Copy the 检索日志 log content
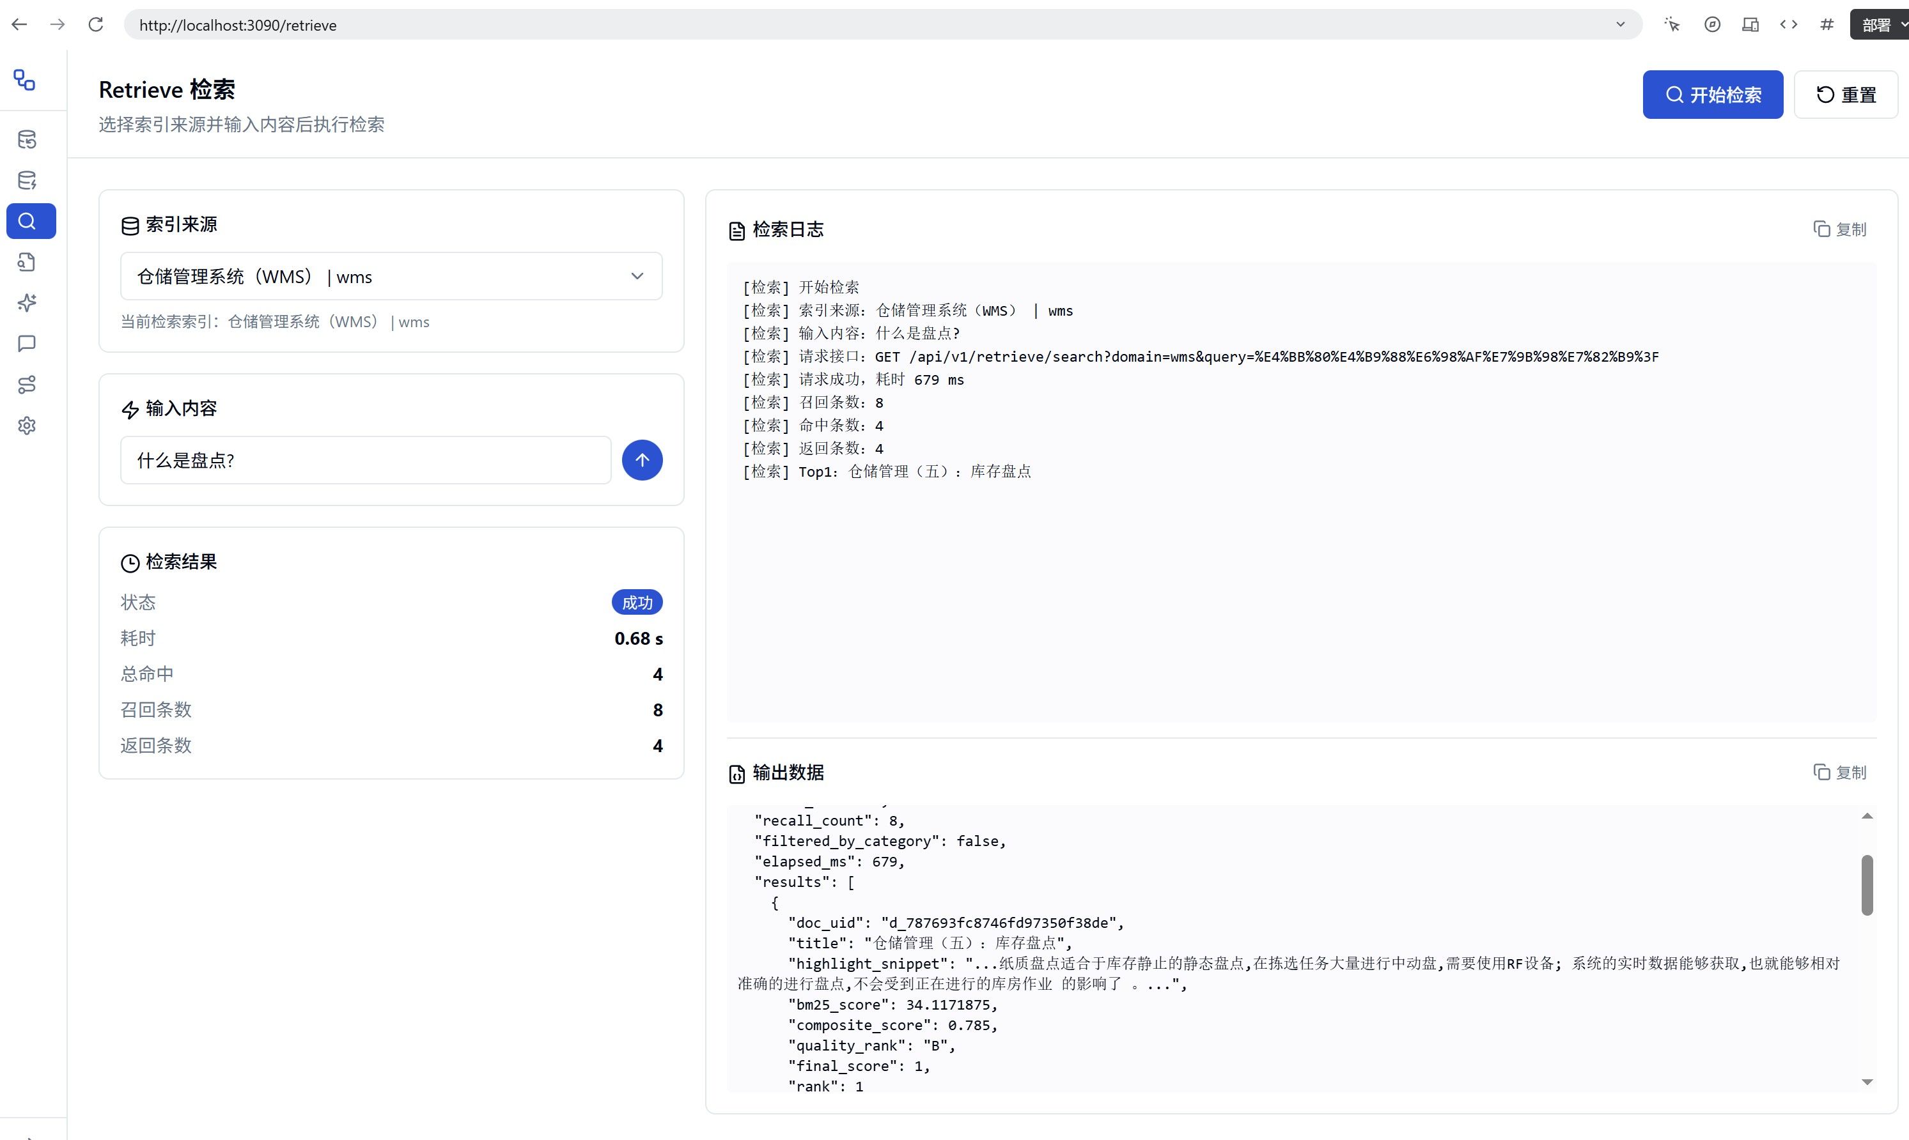 pos(1840,229)
